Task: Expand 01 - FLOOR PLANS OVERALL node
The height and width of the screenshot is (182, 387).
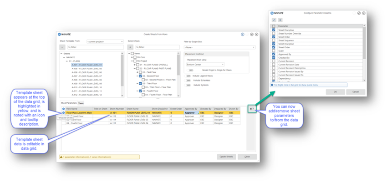Action: point(134,65)
